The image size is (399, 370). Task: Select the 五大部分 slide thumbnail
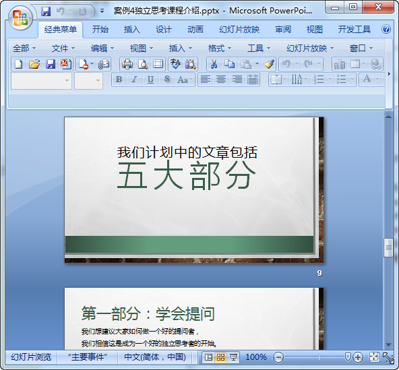[194, 190]
